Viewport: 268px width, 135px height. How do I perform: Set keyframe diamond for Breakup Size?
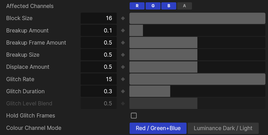coord(123,55)
